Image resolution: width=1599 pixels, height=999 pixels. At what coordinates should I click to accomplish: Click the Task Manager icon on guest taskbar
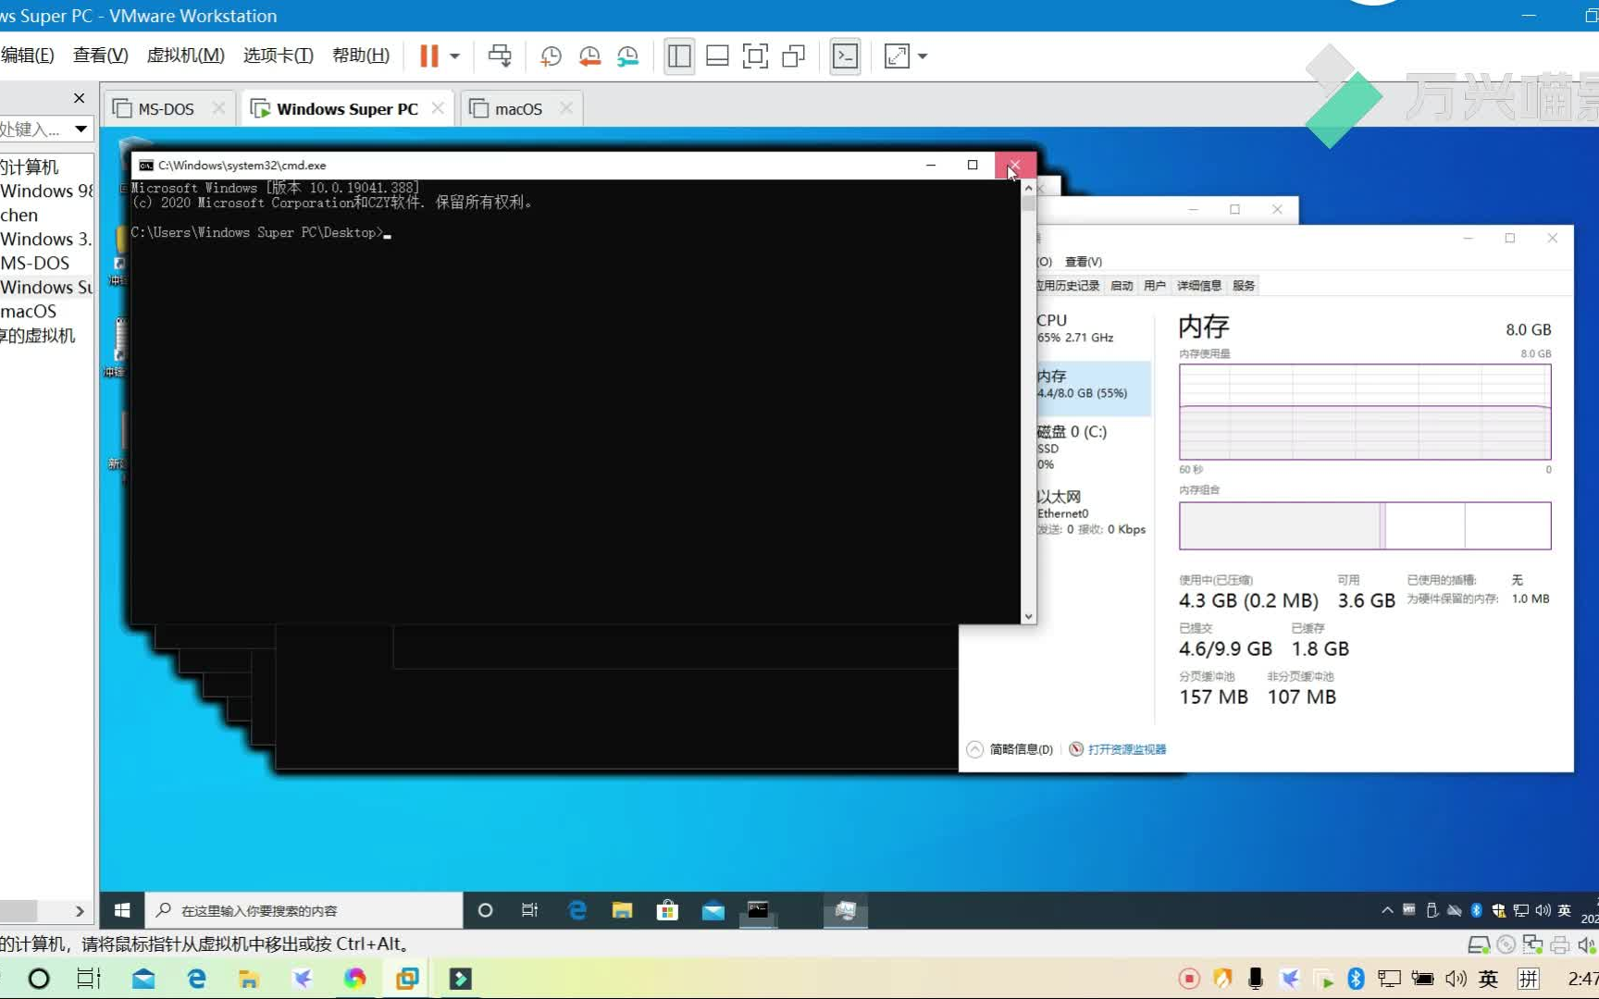click(x=845, y=910)
